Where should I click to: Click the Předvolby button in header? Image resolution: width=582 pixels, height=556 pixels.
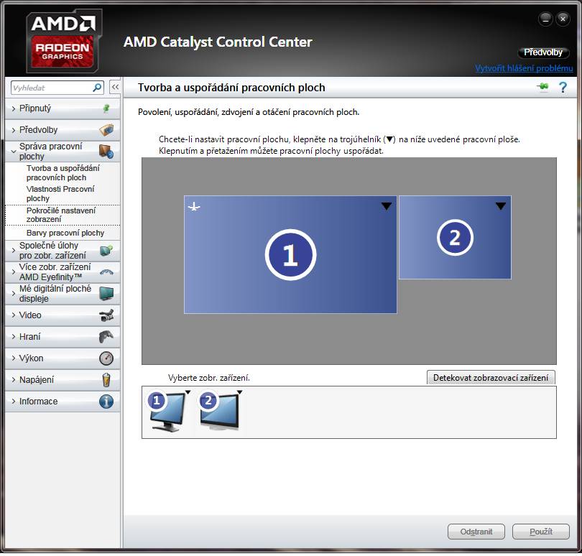tap(543, 52)
